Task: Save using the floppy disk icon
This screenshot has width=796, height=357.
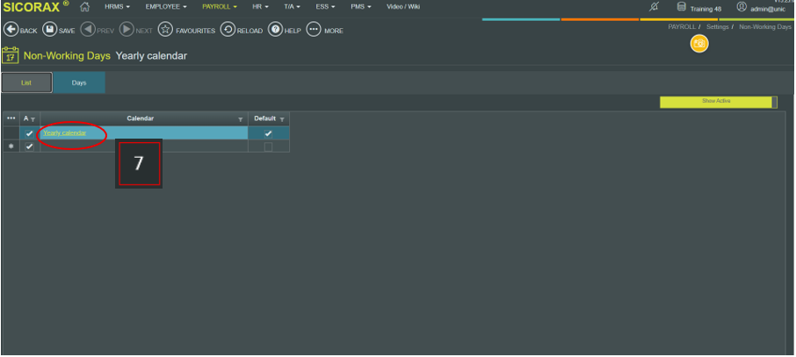Action: click(50, 30)
